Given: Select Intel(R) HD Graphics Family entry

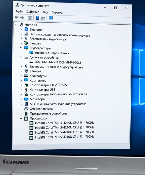Looking at the screenshot, I should tap(52, 53).
